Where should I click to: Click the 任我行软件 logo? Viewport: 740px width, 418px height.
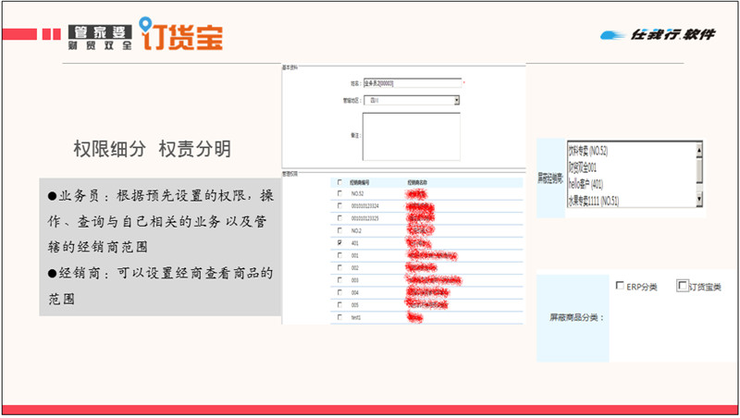click(x=658, y=35)
